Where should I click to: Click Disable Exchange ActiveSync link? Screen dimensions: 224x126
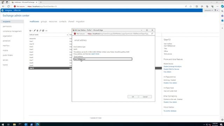click(x=173, y=66)
